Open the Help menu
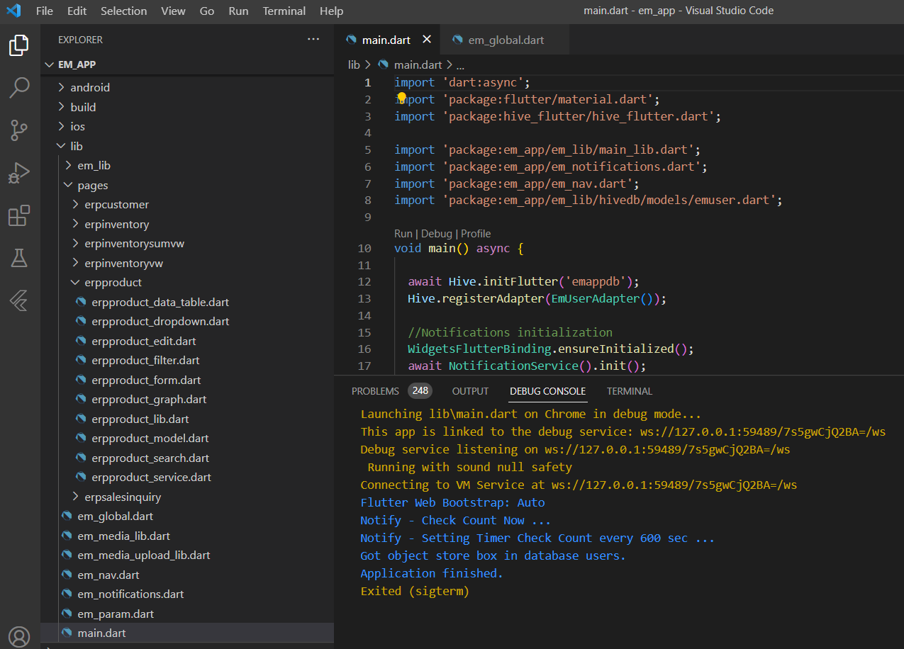904x649 pixels. [x=331, y=11]
